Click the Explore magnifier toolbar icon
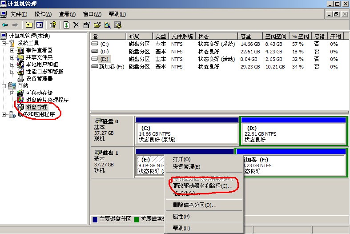Screen dimensions: 350x234 [x=107, y=25]
